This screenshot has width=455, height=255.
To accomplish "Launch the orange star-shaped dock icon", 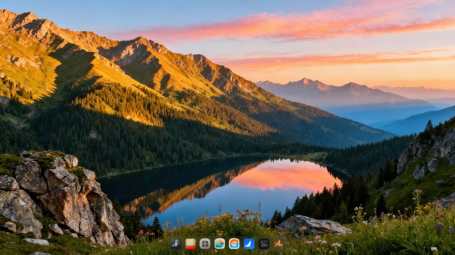I will (x=278, y=244).
